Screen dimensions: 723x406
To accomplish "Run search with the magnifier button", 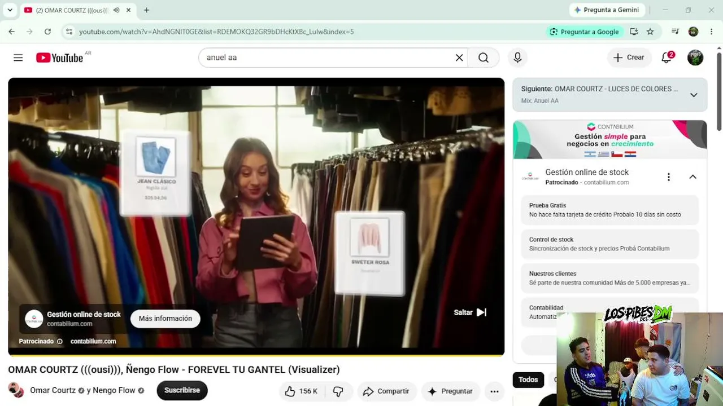I will coord(484,58).
